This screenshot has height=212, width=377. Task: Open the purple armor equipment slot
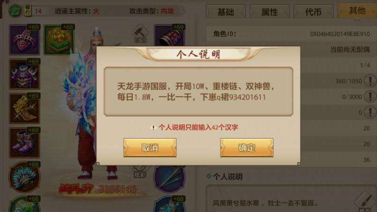(x=25, y=74)
